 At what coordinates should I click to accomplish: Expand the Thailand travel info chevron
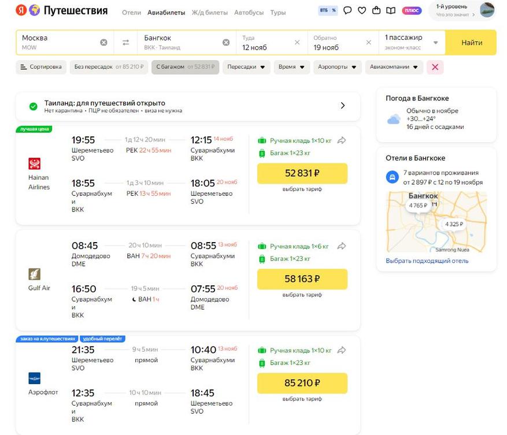click(x=343, y=106)
